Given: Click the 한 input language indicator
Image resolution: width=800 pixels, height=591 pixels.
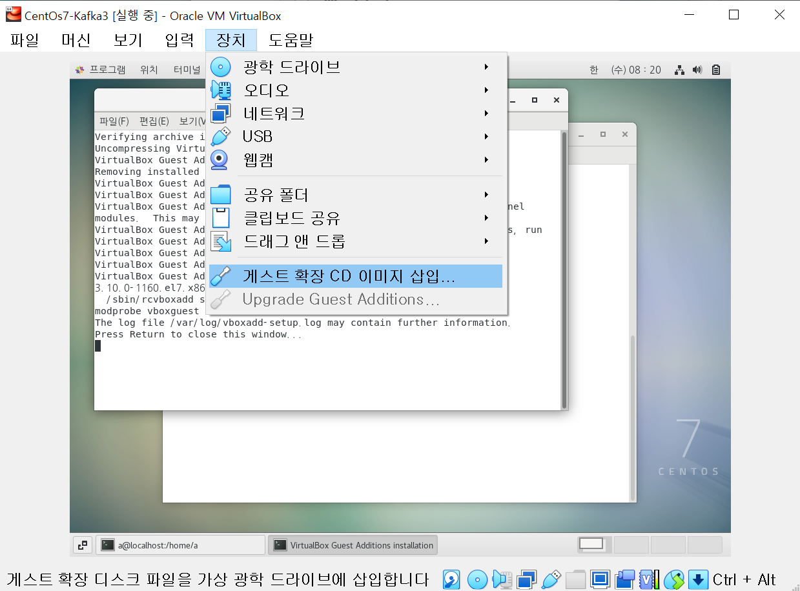Looking at the screenshot, I should (594, 70).
